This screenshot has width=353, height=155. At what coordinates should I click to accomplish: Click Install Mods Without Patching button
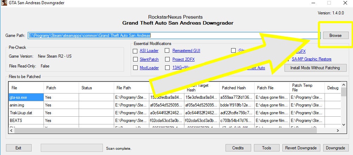click(x=315, y=68)
